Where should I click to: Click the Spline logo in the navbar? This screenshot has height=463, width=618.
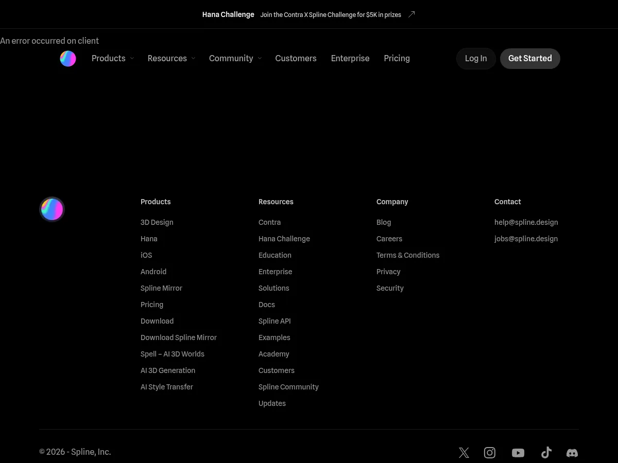coord(68,59)
